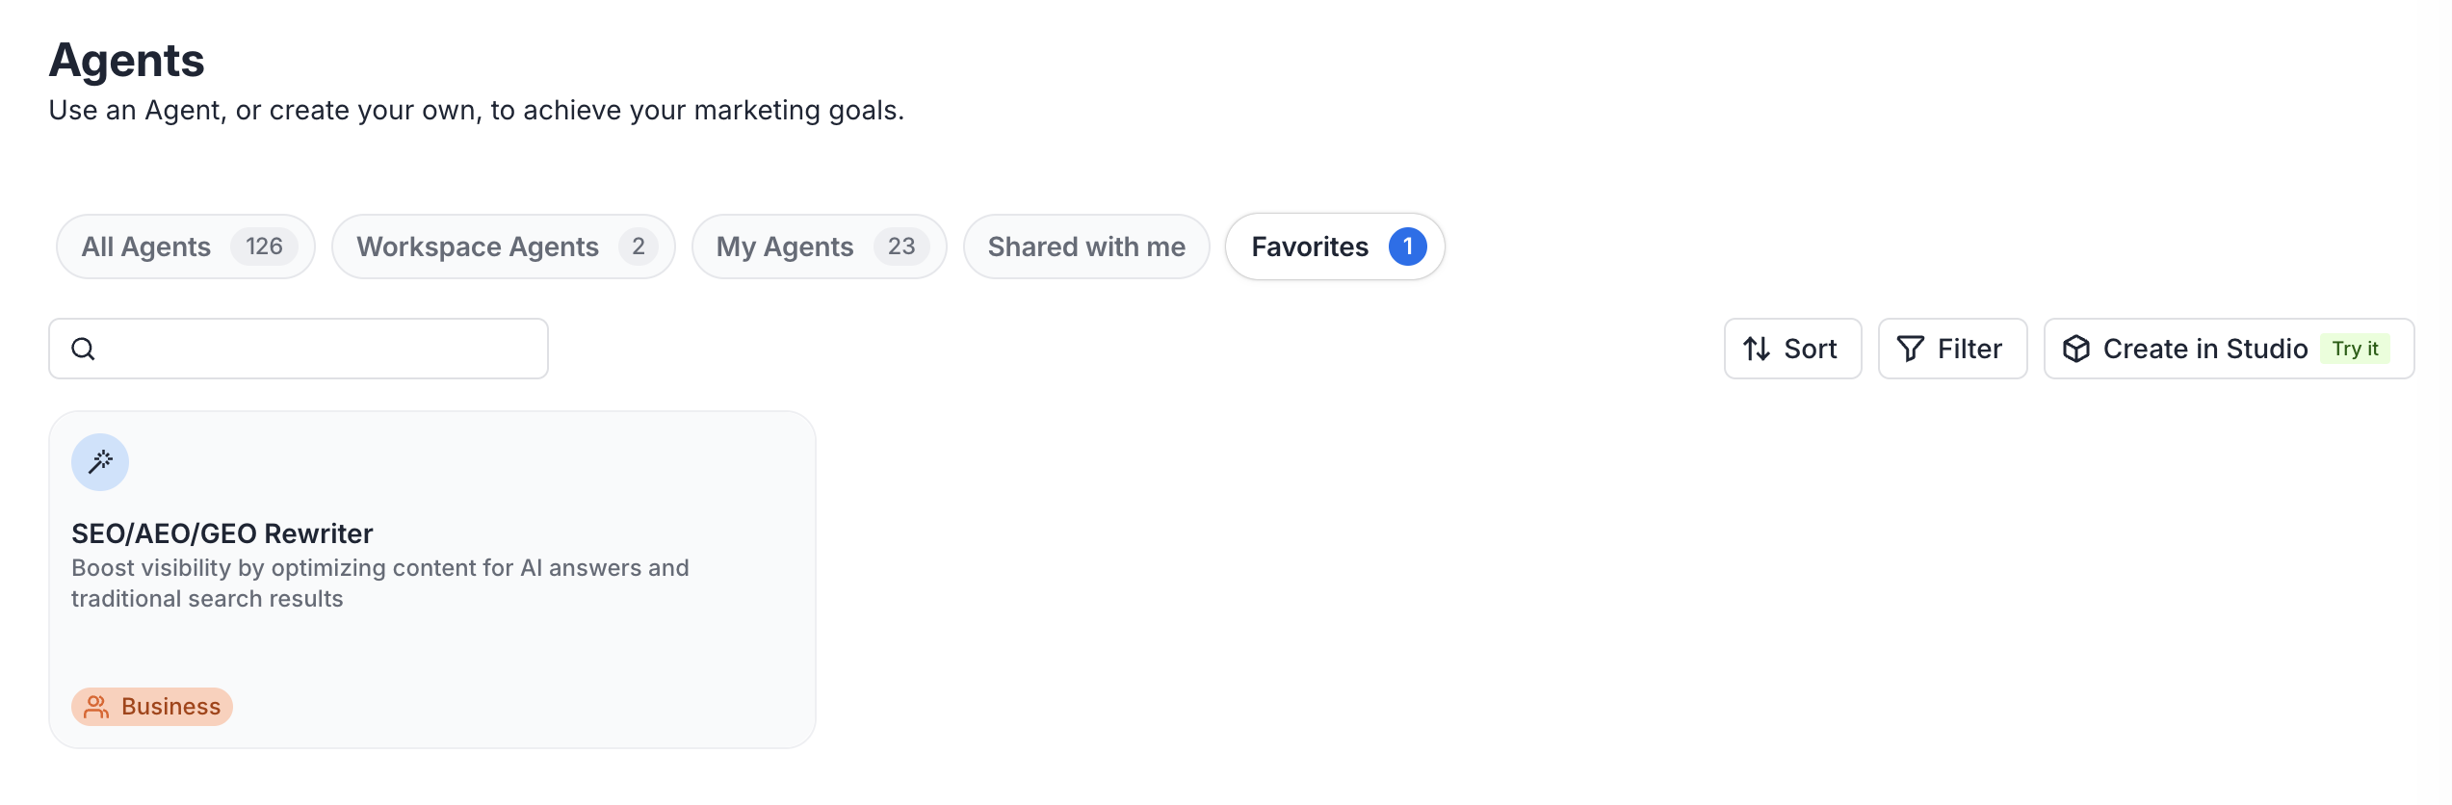Image resolution: width=2452 pixels, height=805 pixels.
Task: Click the Studio cube icon
Action: click(x=2076, y=349)
